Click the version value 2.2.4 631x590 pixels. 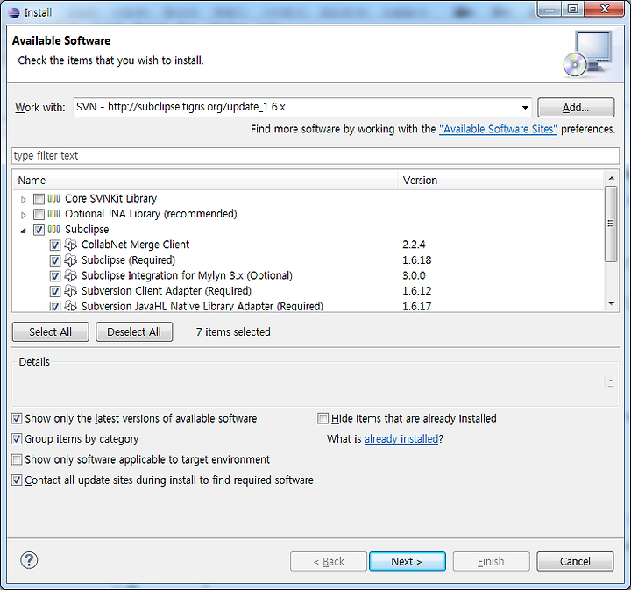414,245
